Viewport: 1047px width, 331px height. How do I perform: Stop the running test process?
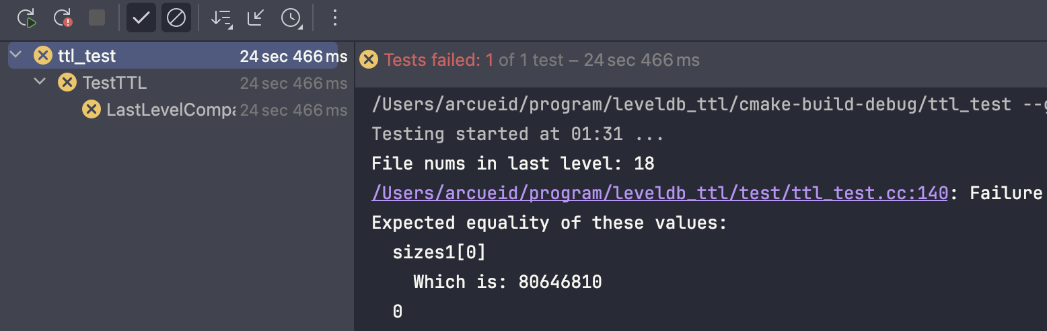point(97,18)
